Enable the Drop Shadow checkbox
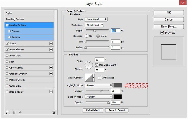This screenshot has width=188, height=119. point(7,92)
